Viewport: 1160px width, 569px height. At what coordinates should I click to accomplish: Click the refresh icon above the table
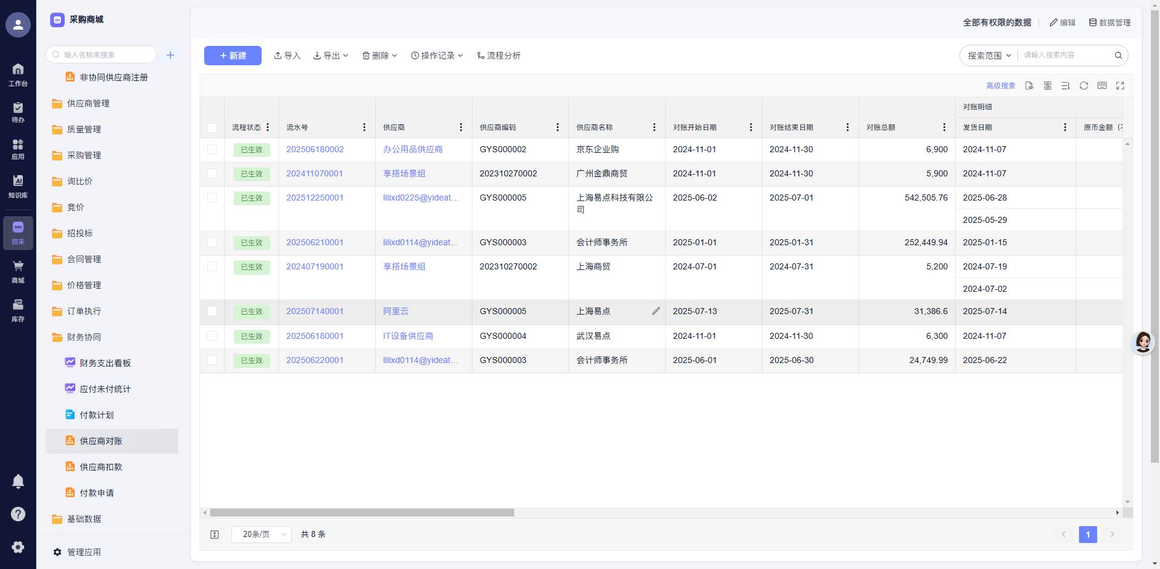tap(1084, 86)
